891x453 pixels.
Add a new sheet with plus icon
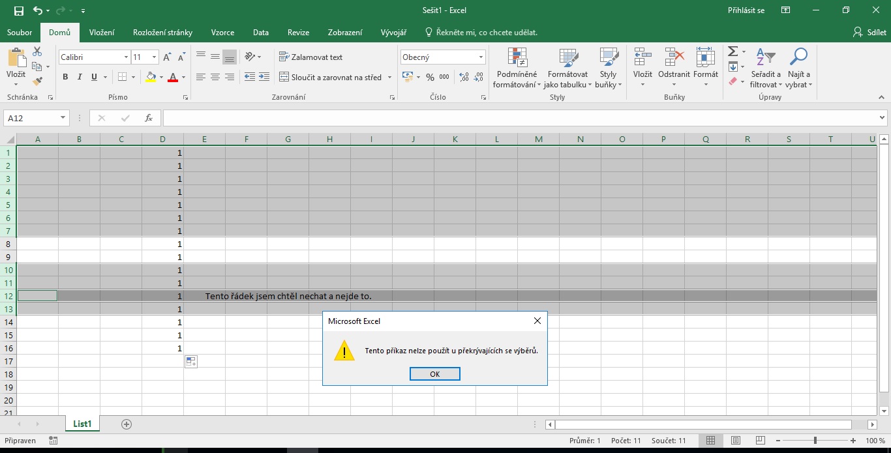(x=127, y=424)
